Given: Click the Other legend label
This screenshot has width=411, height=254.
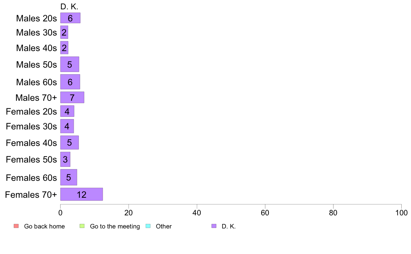Looking at the screenshot, I should (x=164, y=226).
